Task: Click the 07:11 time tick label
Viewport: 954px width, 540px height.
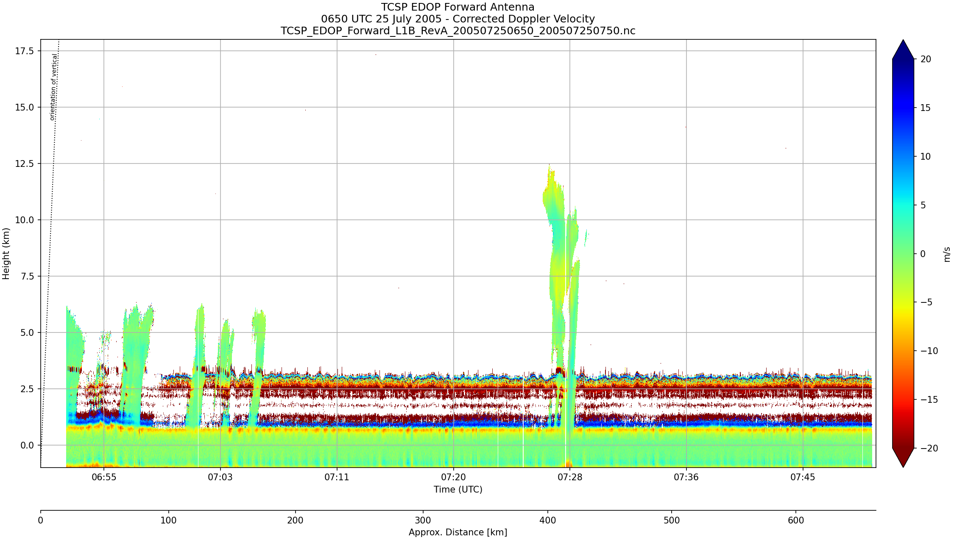Action: point(337,477)
